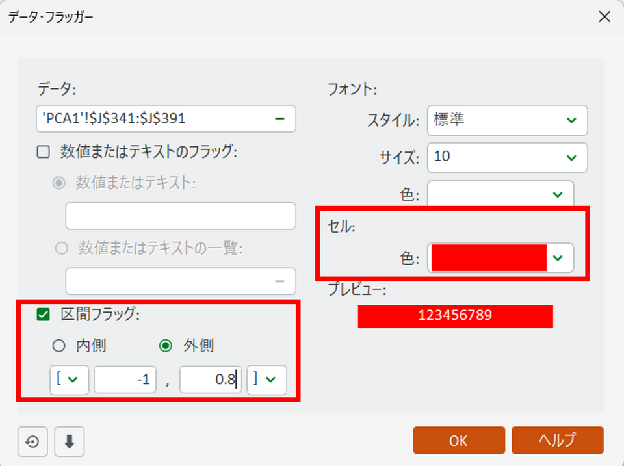Click the lower bound field containing -1
This screenshot has width=624, height=466.
(125, 380)
